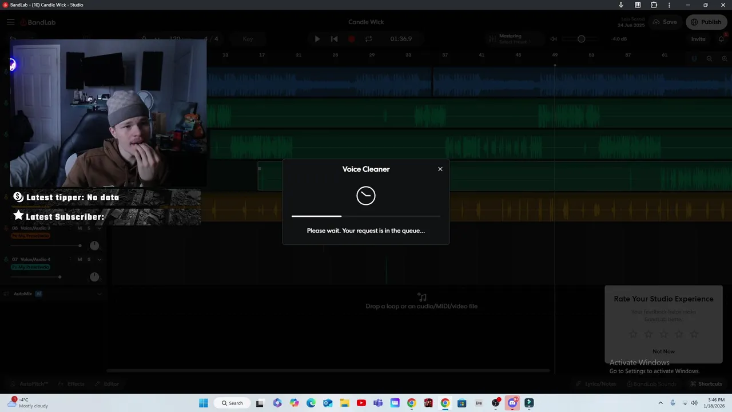The image size is (732, 412).
Task: Open the notifications bell
Action: pos(721,39)
